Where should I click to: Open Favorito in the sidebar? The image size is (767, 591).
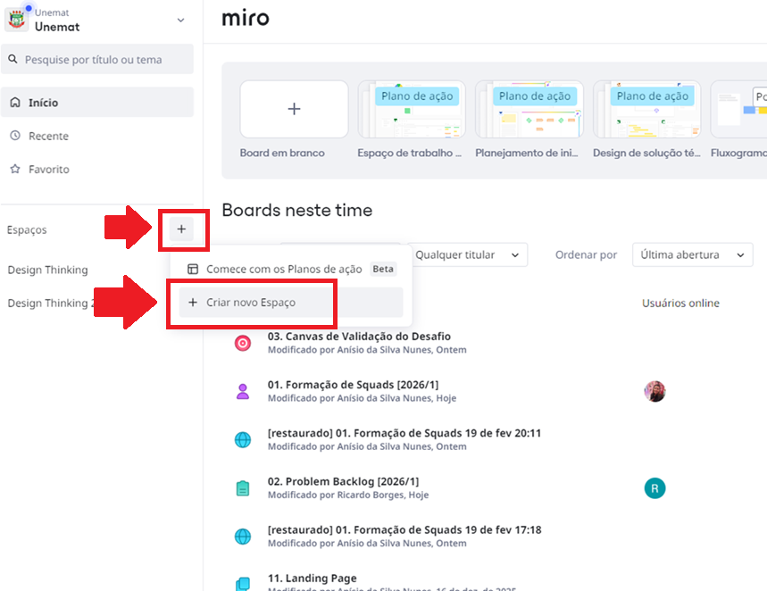96,169
